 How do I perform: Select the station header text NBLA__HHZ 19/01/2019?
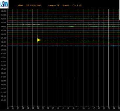(x=30, y=5)
